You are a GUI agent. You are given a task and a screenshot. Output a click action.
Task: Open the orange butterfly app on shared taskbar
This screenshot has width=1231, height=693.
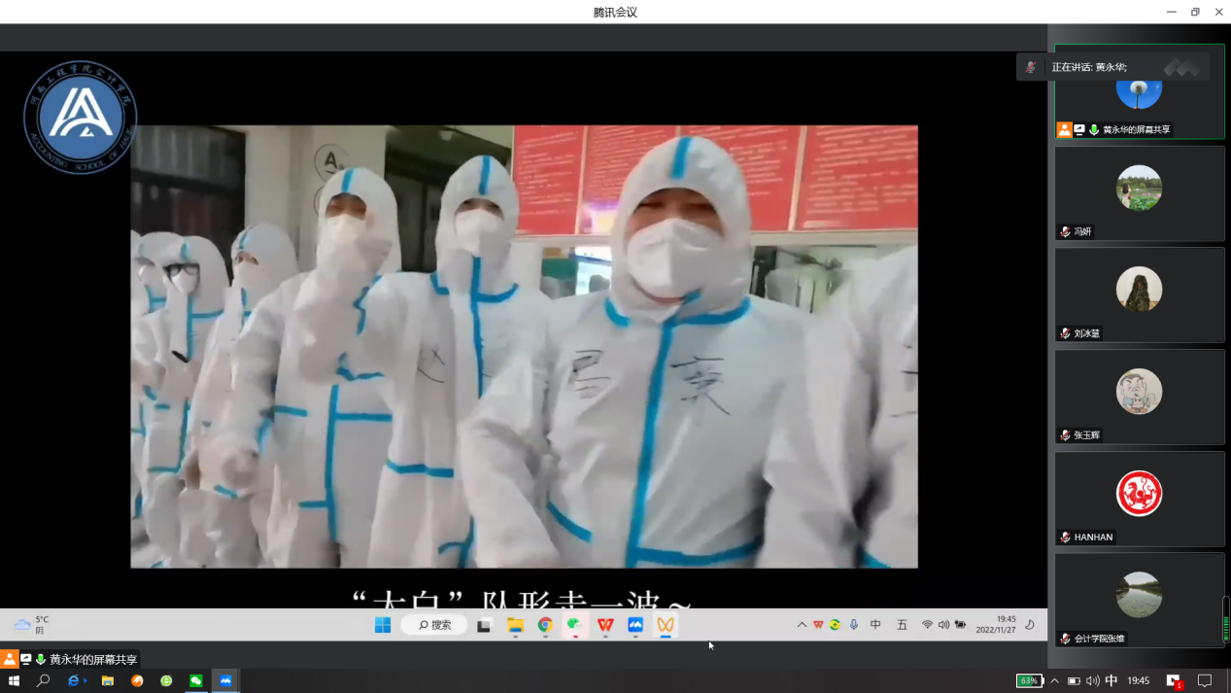[x=666, y=625]
